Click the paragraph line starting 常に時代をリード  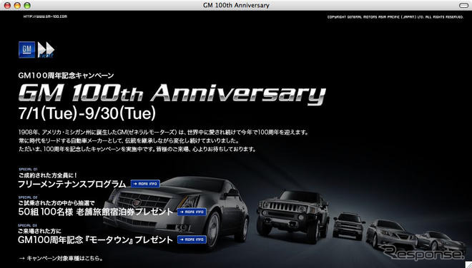[x=129, y=140]
